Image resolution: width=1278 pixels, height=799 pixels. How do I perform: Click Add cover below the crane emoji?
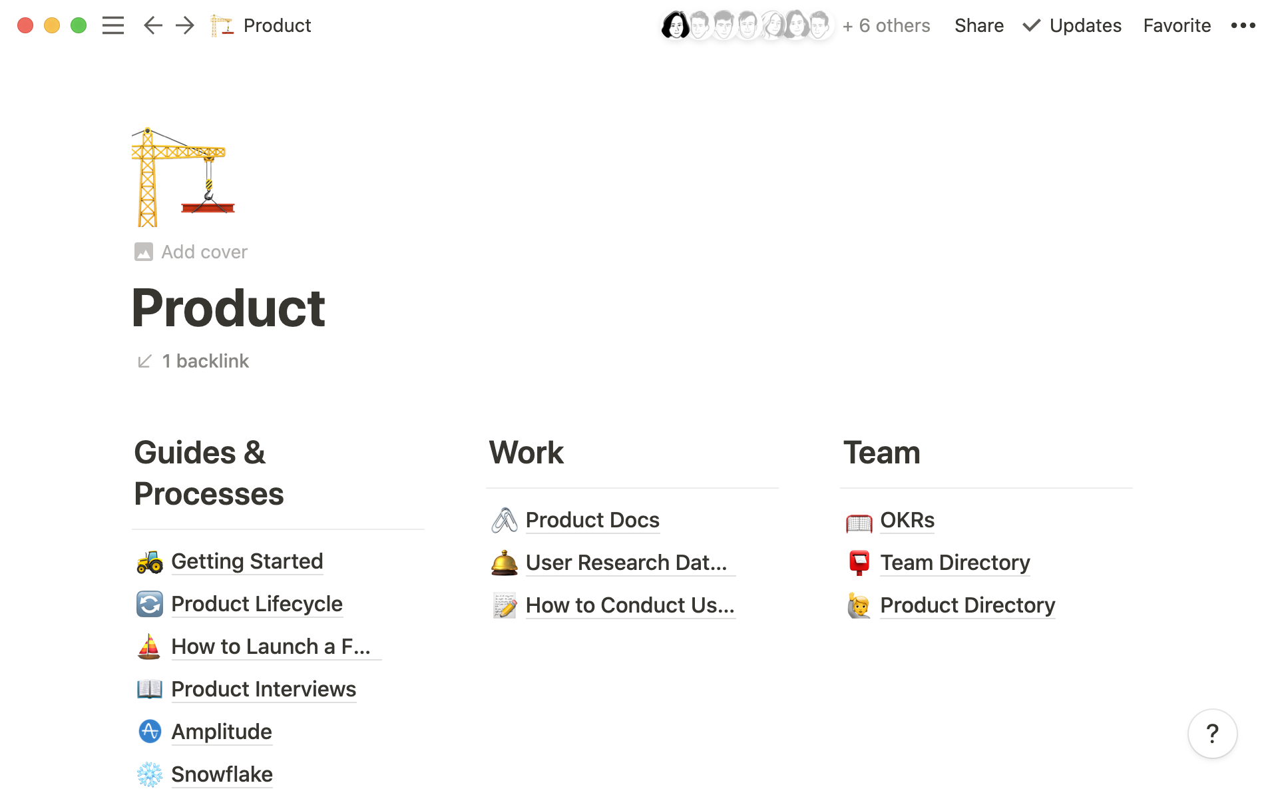coord(190,252)
